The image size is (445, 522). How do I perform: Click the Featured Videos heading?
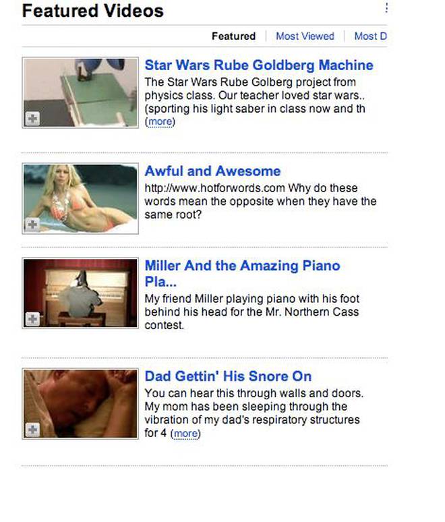click(93, 11)
